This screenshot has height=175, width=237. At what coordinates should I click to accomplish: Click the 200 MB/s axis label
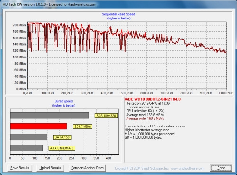point(19,25)
